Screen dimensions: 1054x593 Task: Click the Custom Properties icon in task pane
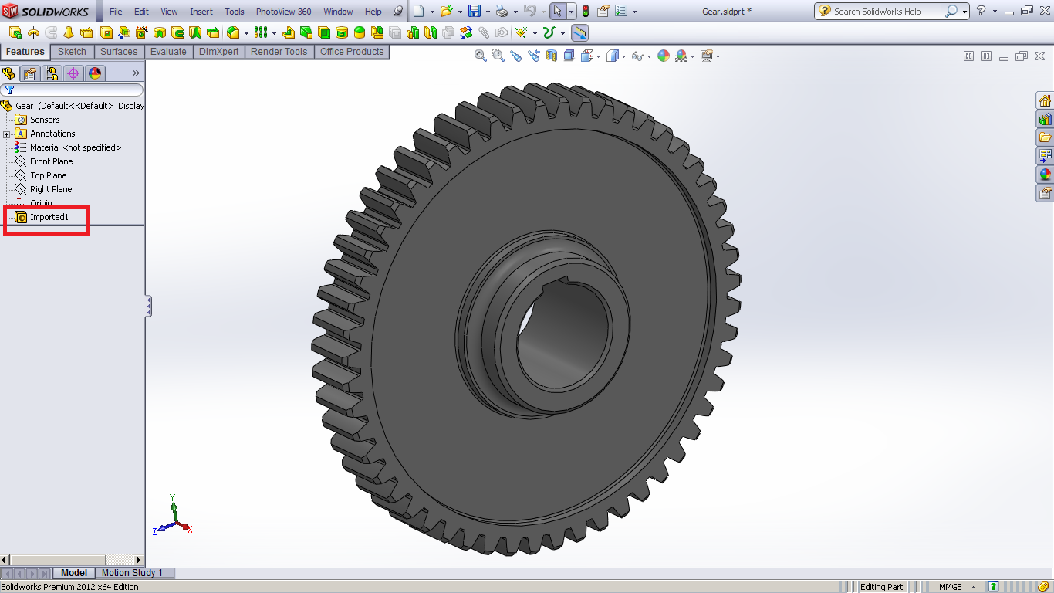tap(1045, 193)
